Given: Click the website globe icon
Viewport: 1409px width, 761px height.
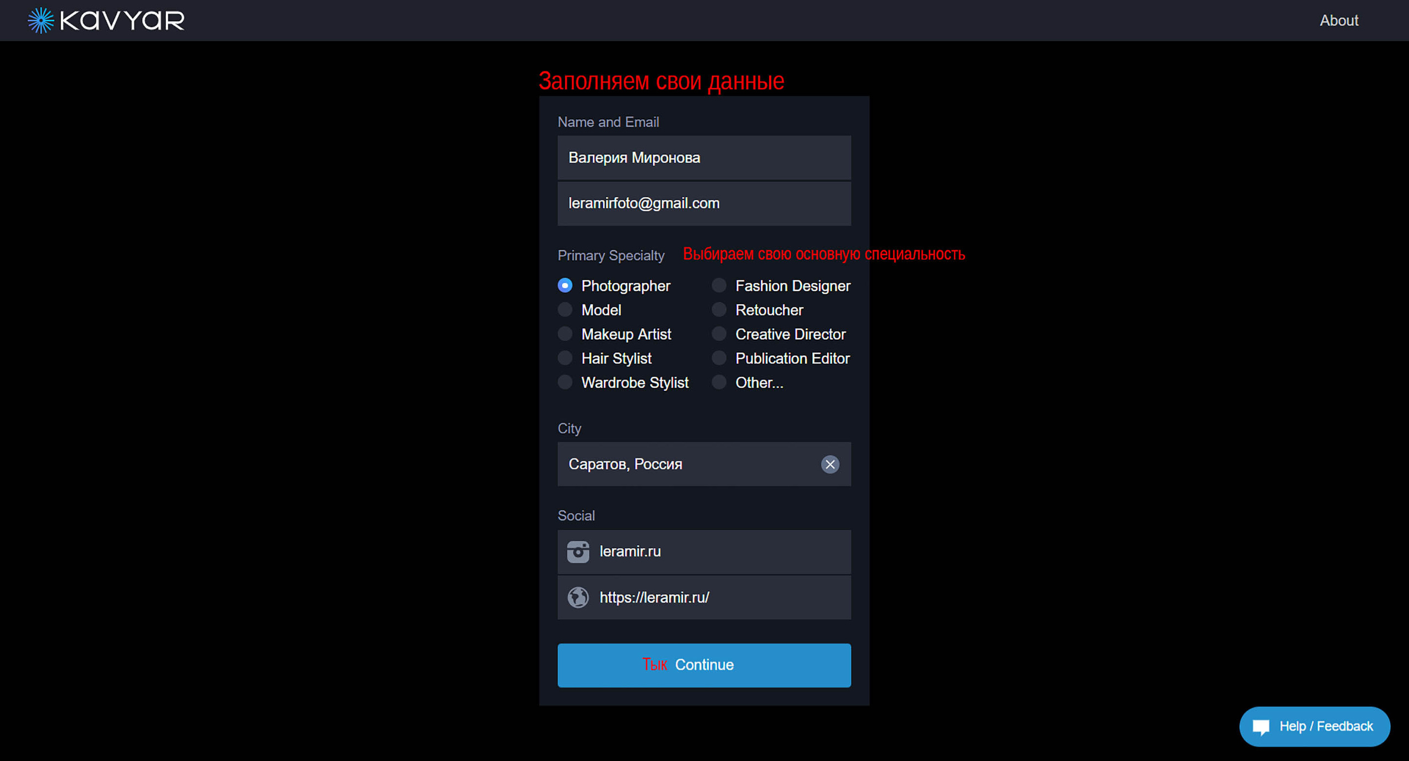Looking at the screenshot, I should (x=577, y=597).
